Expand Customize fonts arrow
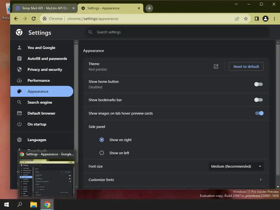This screenshot has width=280, height=210. [x=261, y=180]
